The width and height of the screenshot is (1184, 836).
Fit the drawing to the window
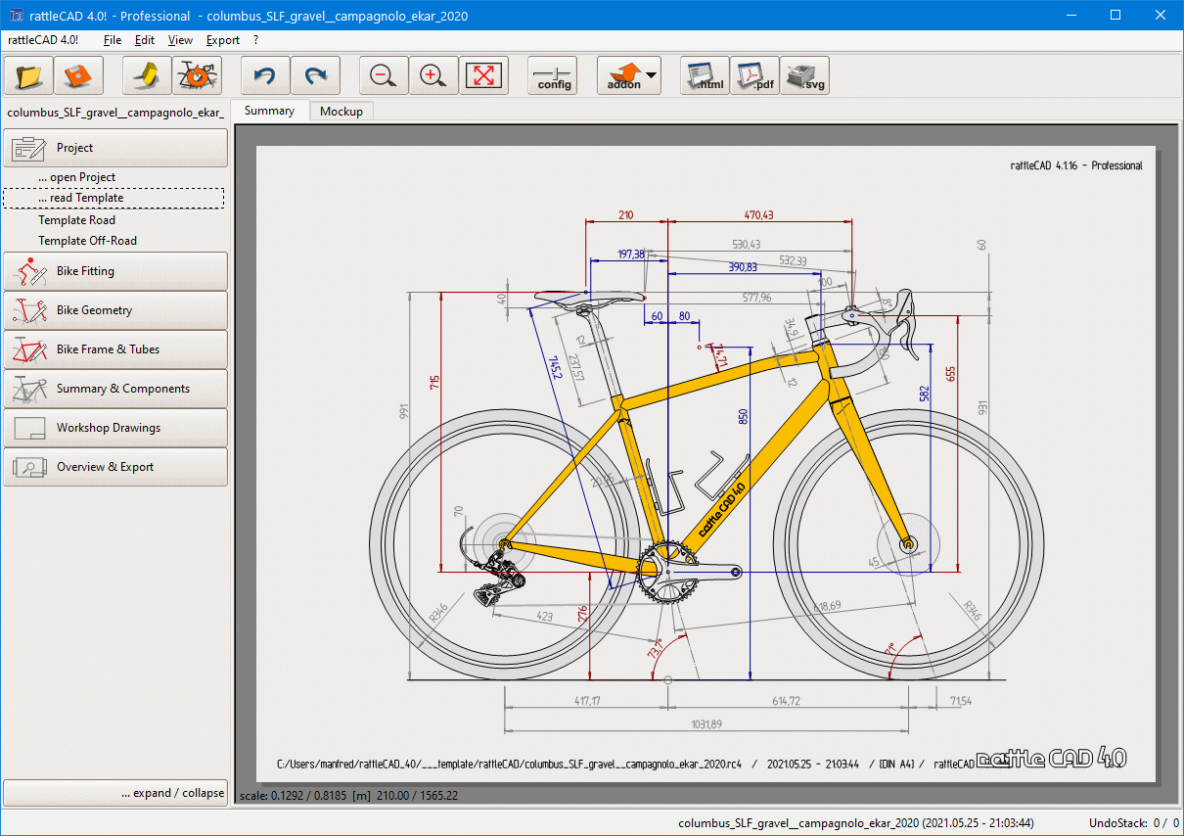click(484, 75)
